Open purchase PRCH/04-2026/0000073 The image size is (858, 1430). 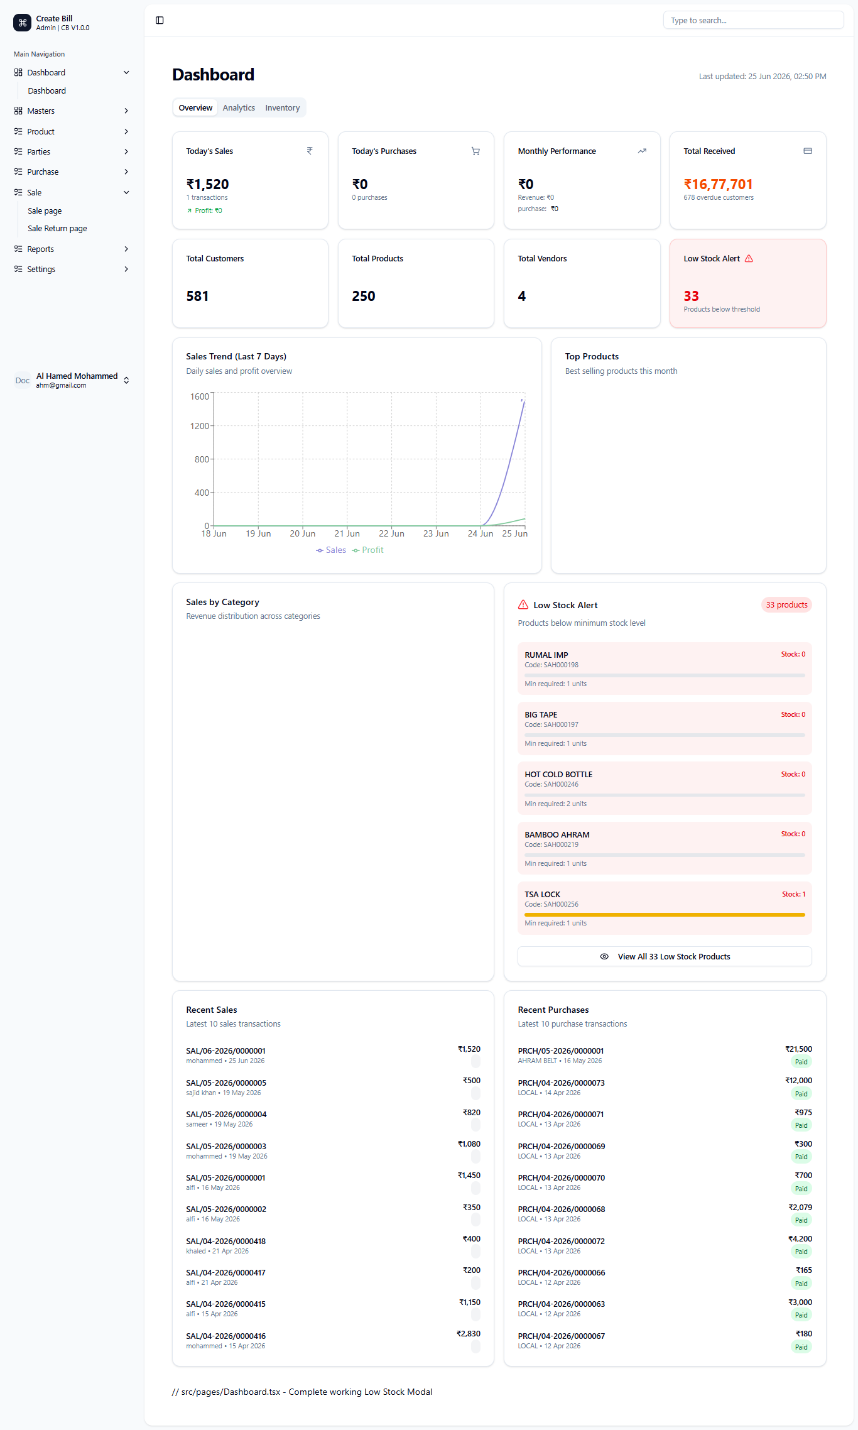pos(665,1088)
